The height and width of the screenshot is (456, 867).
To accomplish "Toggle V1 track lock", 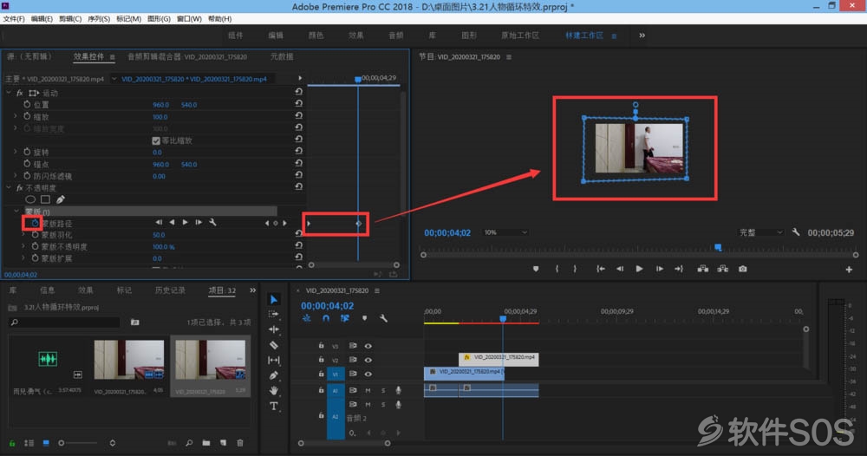I will pos(321,375).
